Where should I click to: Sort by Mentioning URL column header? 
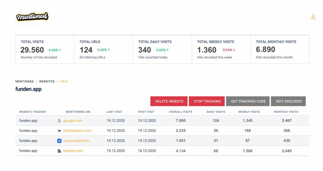pyautogui.click(x=78, y=112)
